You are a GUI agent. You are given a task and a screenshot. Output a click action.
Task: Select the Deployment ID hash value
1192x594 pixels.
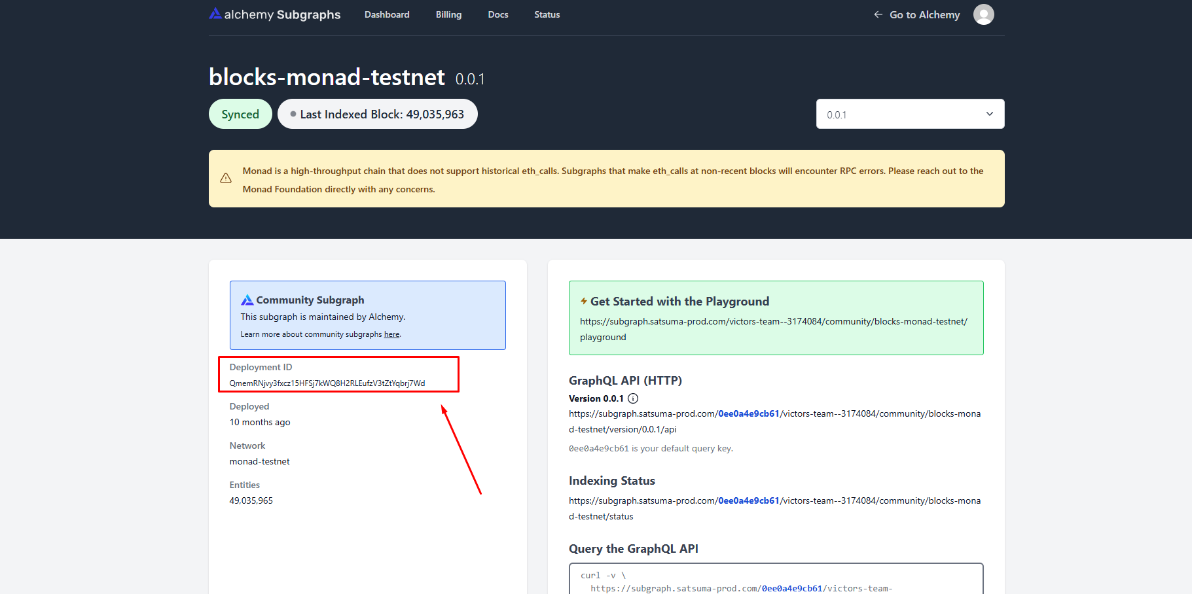click(327, 383)
